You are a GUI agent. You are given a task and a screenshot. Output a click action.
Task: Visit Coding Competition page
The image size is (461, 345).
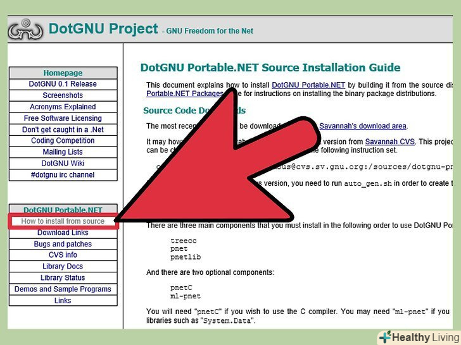(x=63, y=140)
